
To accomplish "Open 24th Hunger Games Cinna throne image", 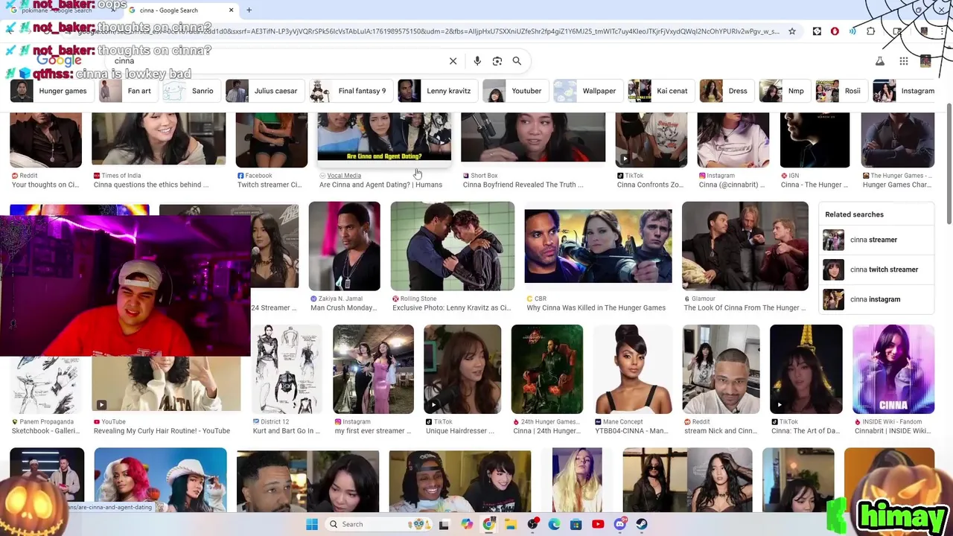I will point(547,368).
